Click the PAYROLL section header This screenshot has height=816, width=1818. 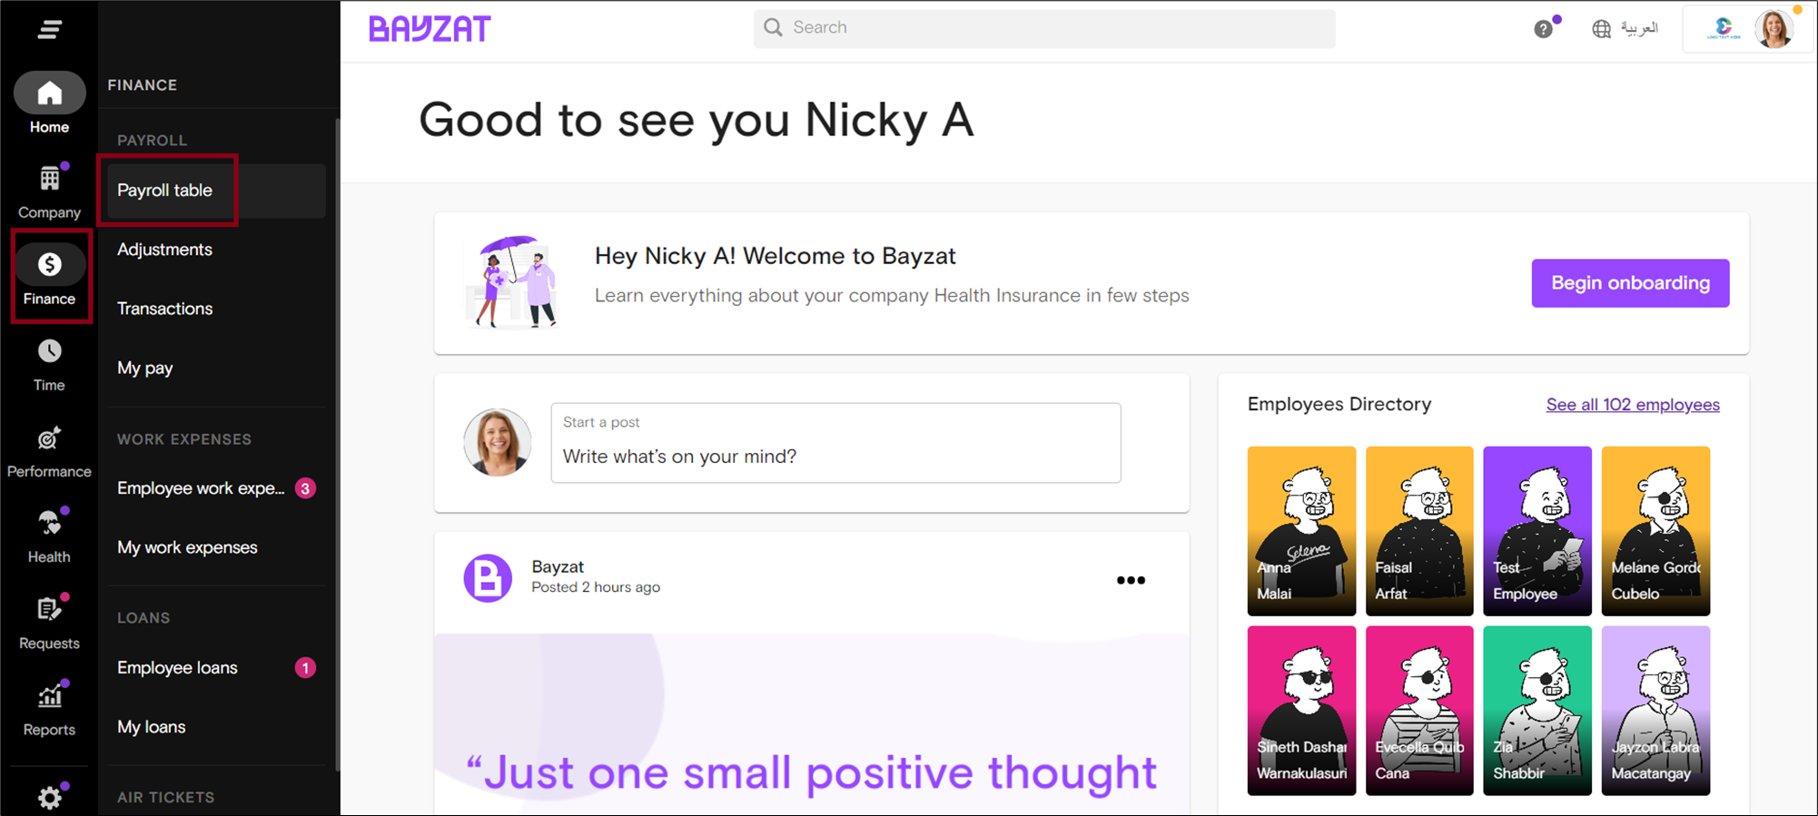pyautogui.click(x=152, y=141)
